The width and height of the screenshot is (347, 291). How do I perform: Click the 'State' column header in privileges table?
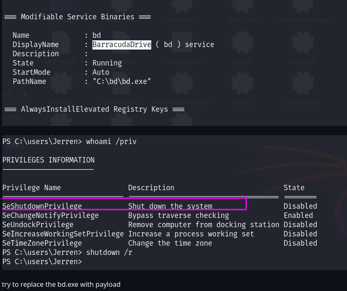tap(294, 188)
